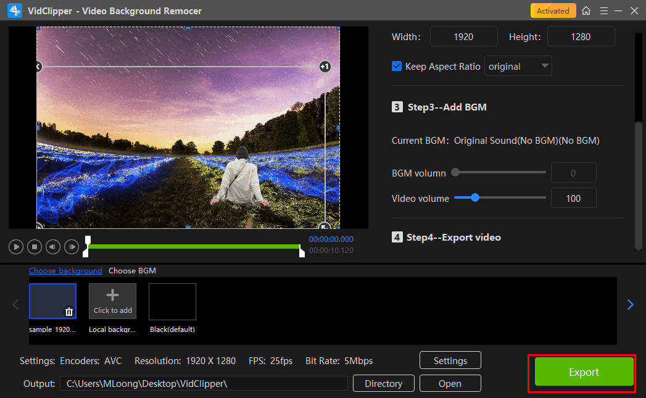Open the Choose background tab
646x398 pixels.
65,271
